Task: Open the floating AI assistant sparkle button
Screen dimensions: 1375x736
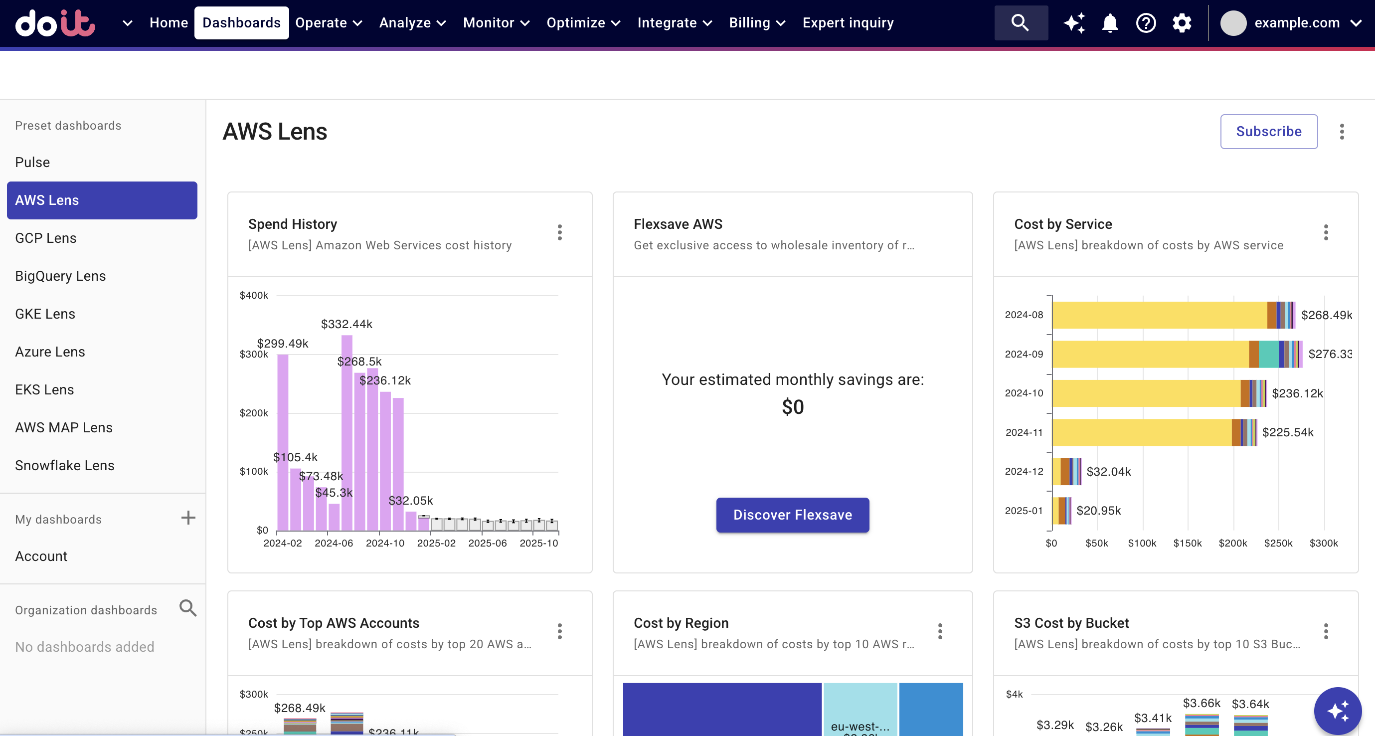Action: [1338, 711]
